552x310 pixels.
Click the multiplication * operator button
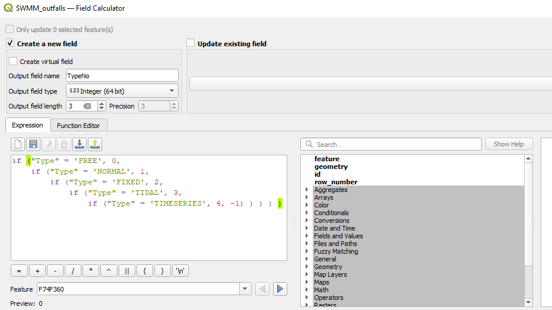pyautogui.click(x=91, y=271)
